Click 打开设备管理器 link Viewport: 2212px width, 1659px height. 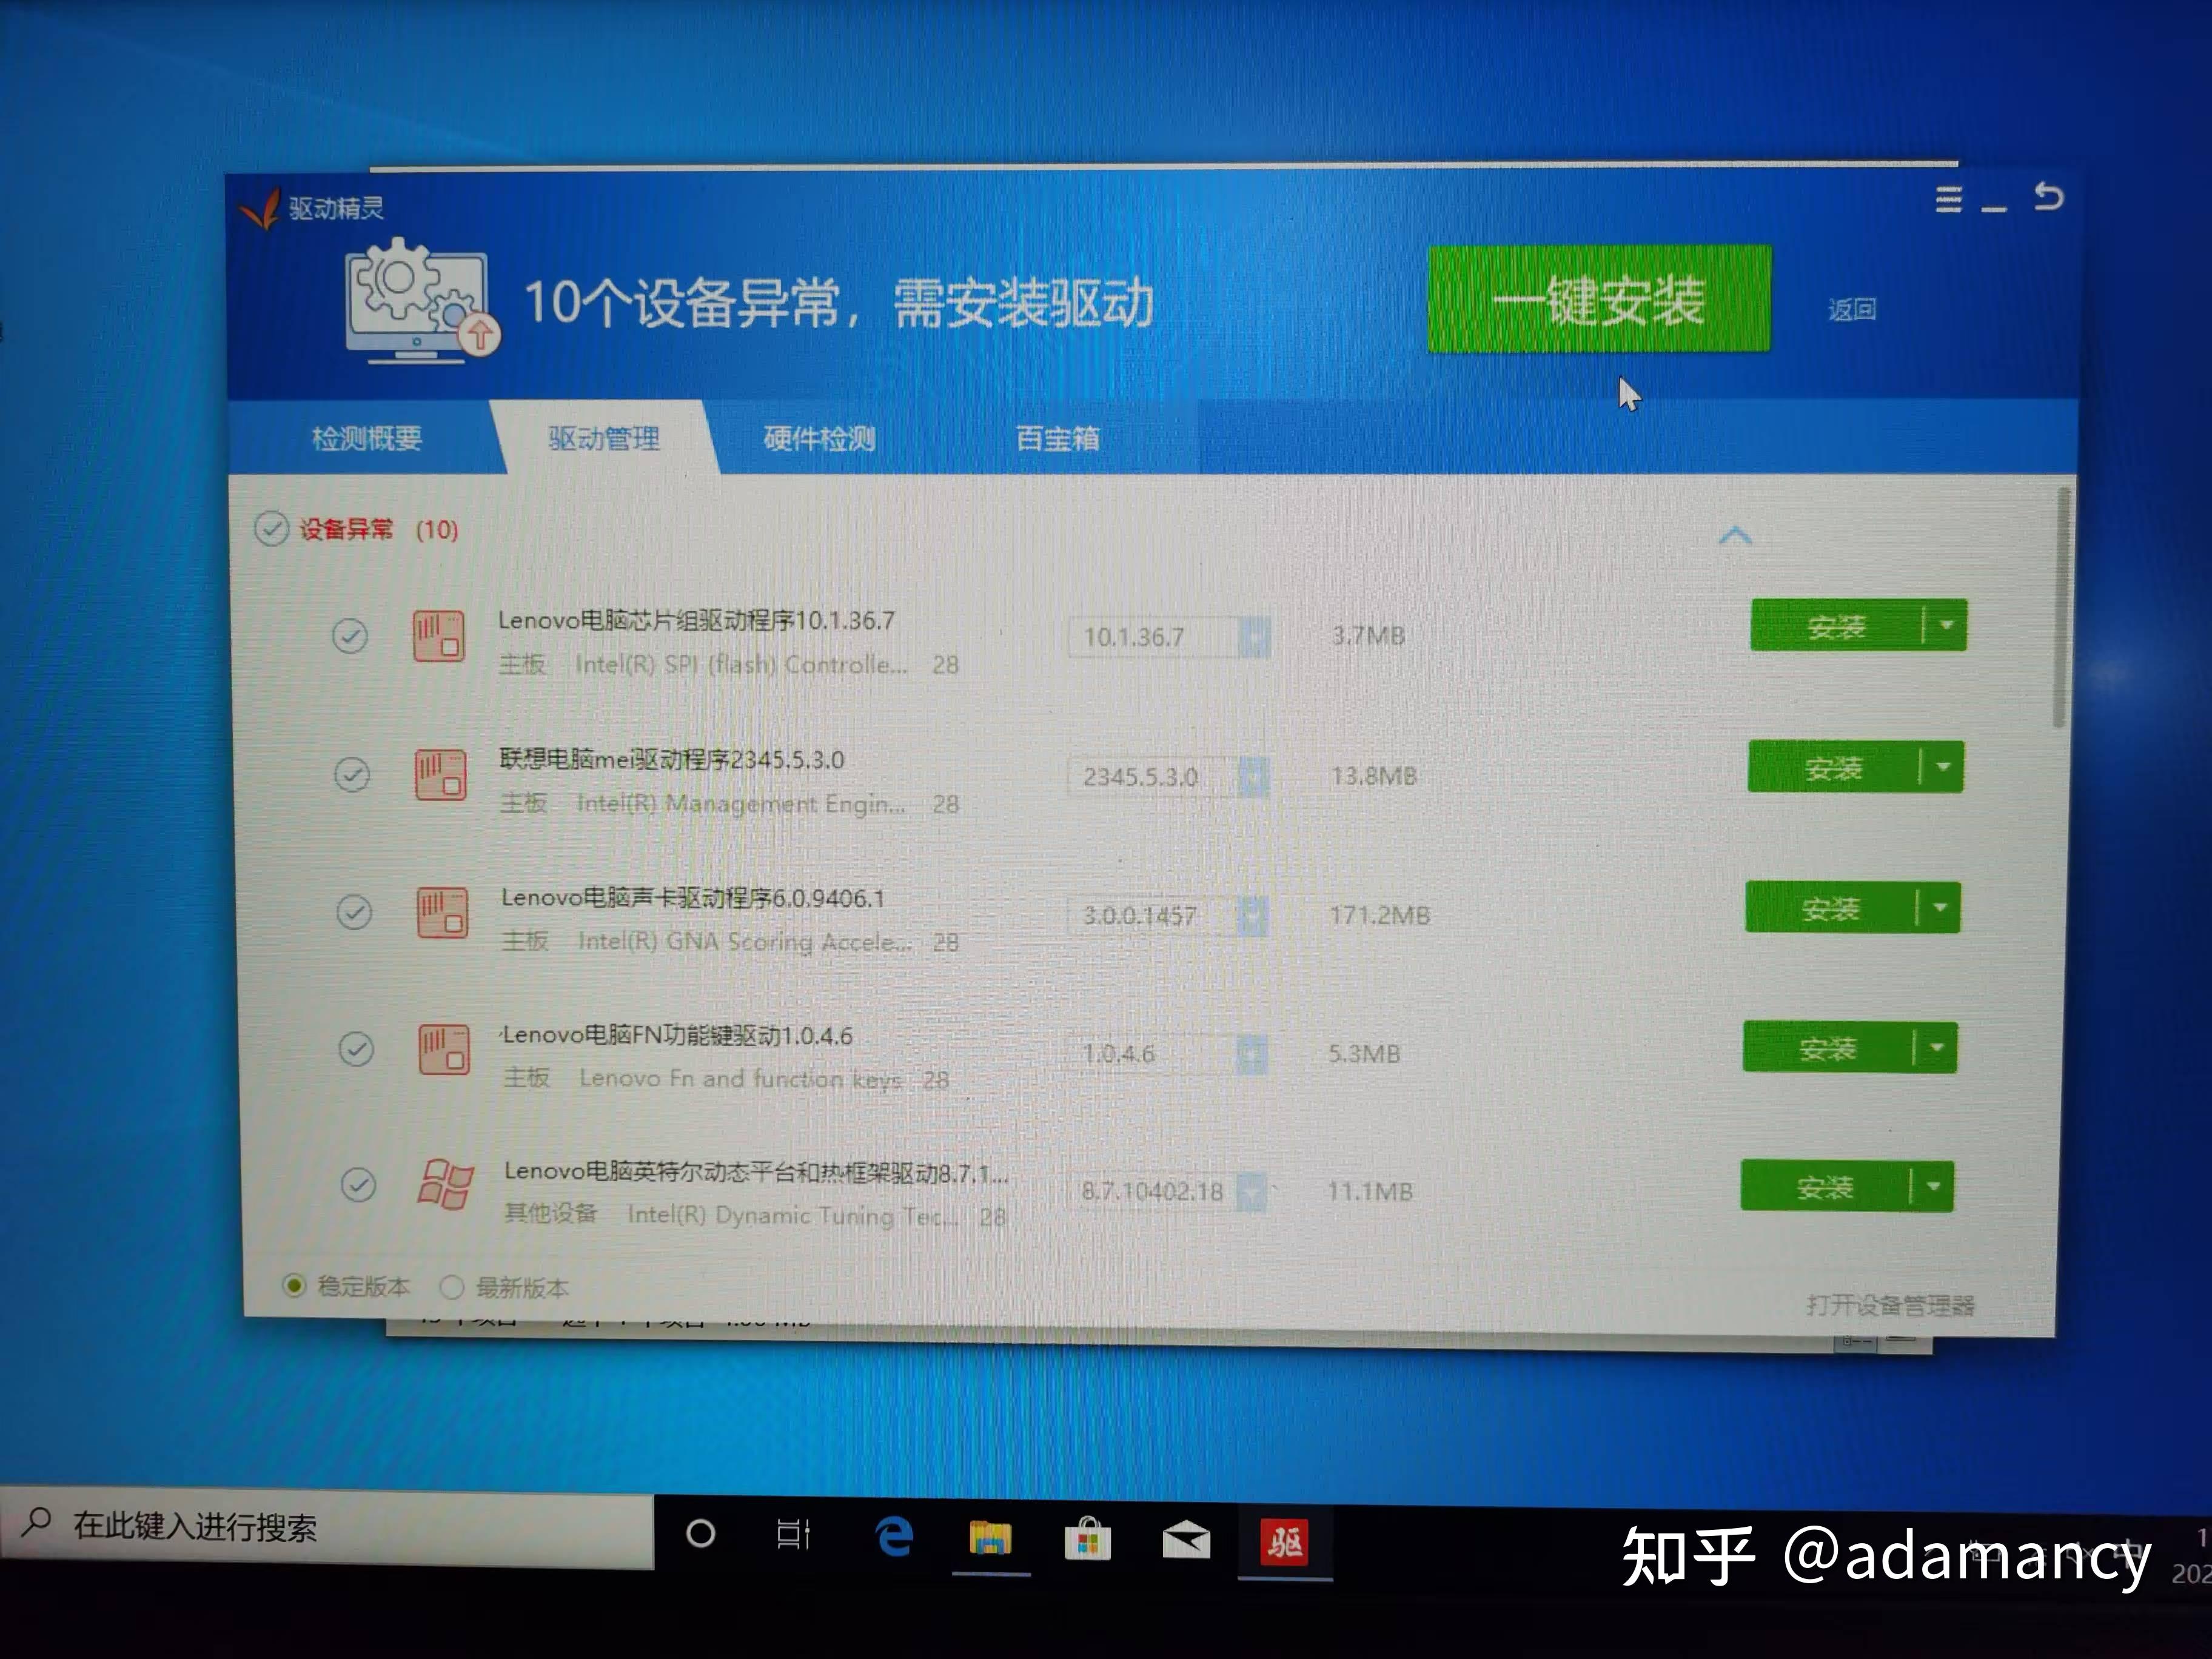[x=1890, y=1305]
